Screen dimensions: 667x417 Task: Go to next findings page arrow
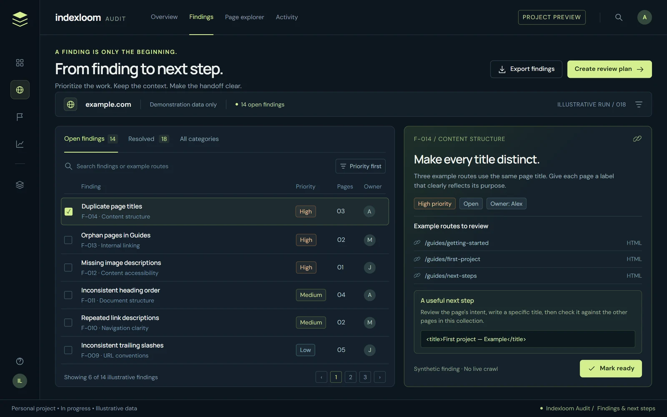380,377
